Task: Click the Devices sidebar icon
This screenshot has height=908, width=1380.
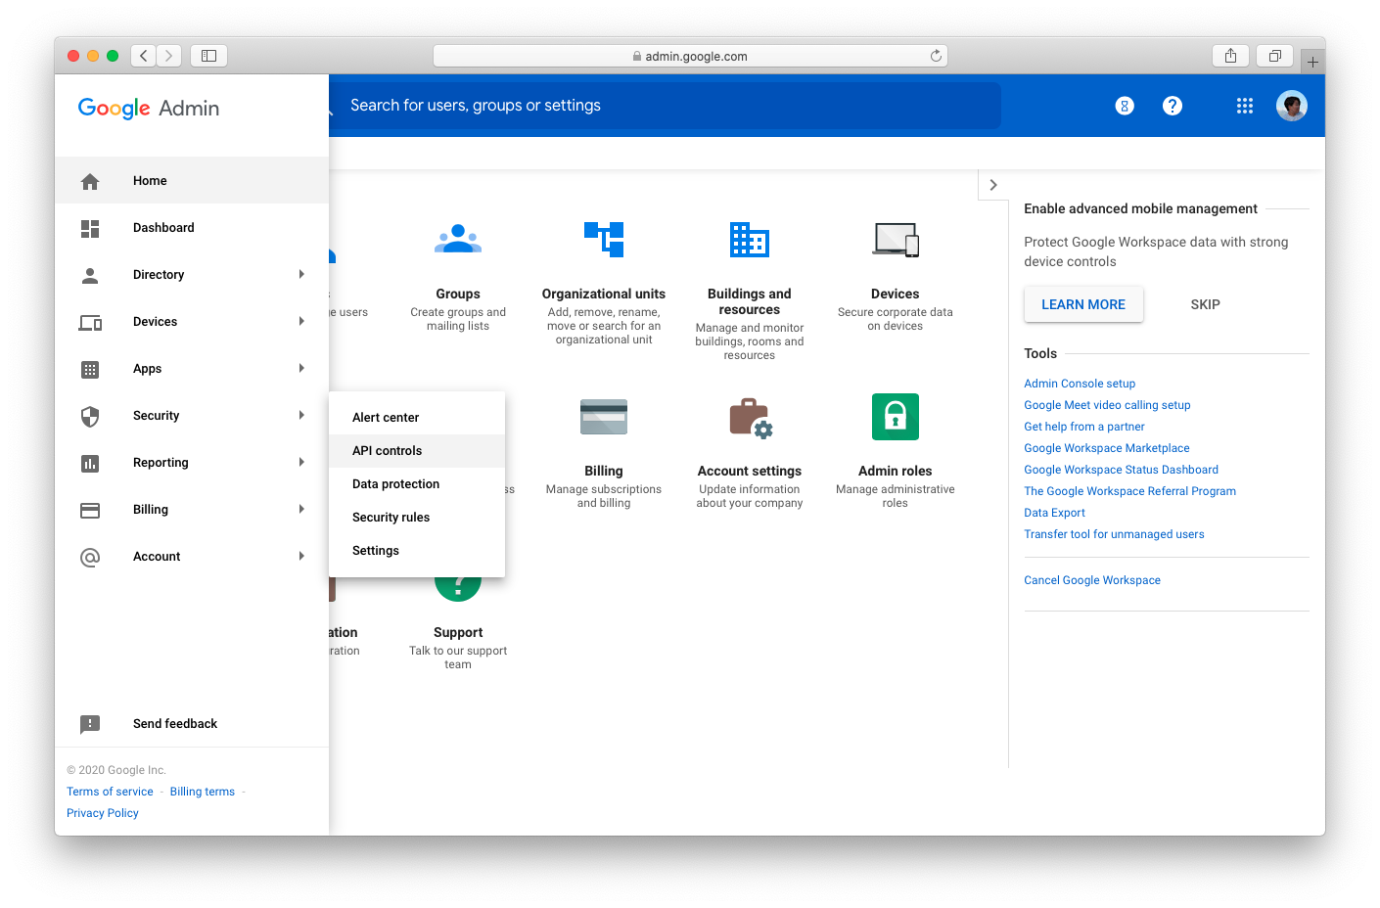Action: 90,322
